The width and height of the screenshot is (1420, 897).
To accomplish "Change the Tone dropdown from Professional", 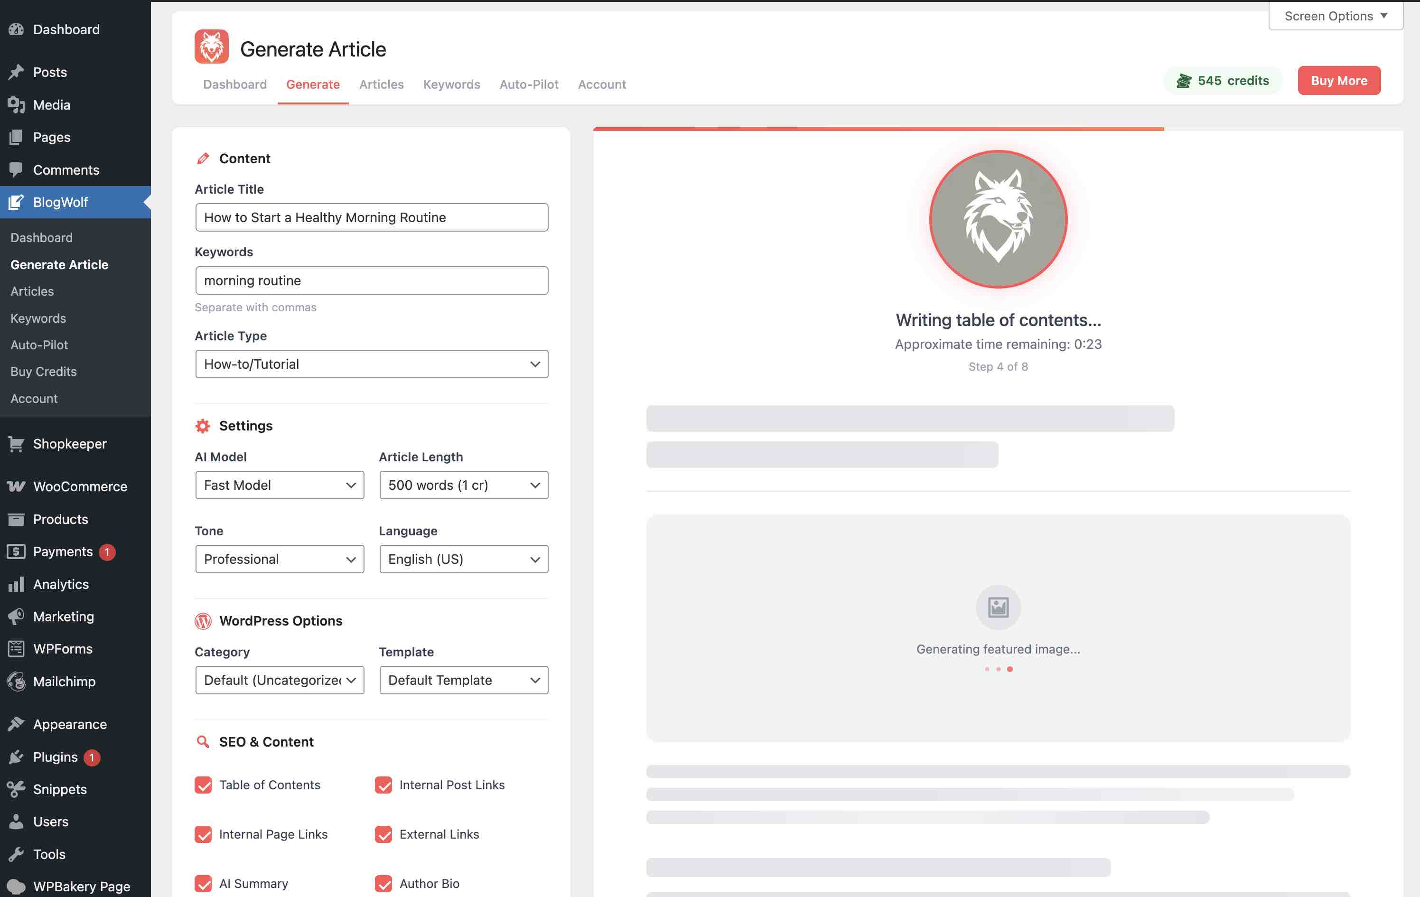I will click(x=280, y=559).
